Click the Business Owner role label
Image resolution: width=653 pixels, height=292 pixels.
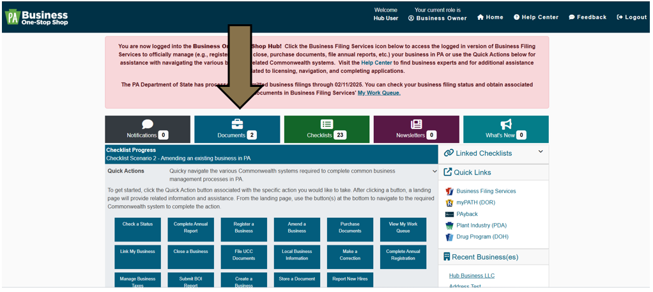pyautogui.click(x=437, y=18)
